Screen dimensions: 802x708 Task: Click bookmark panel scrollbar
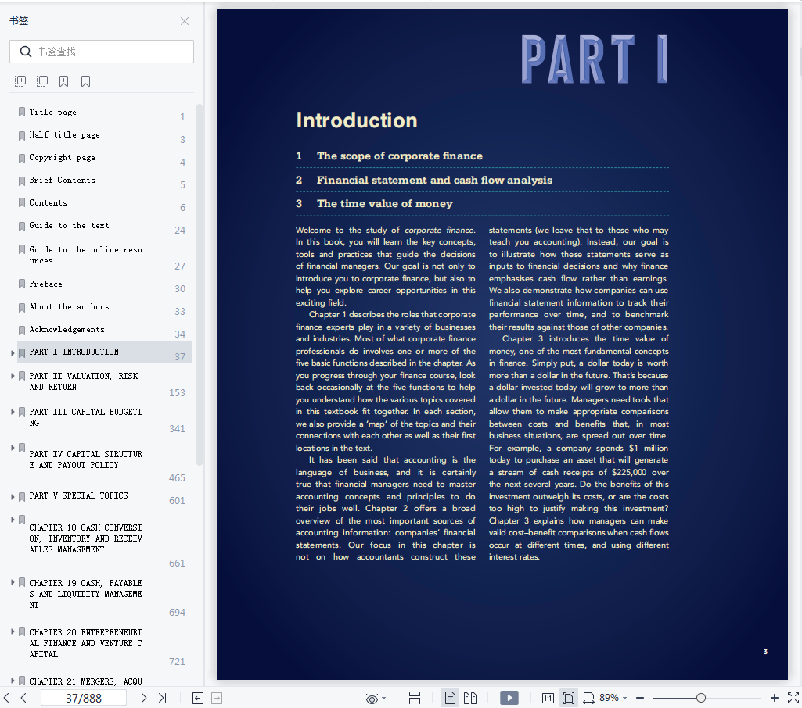[x=200, y=284]
